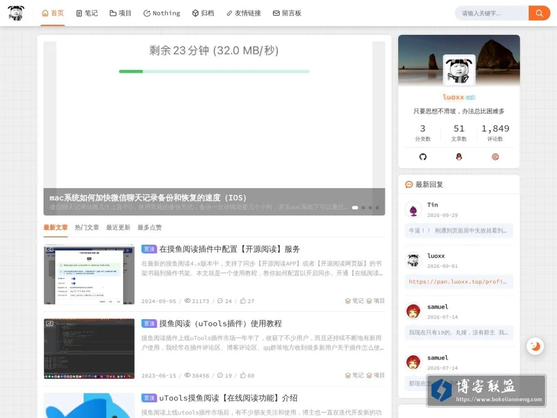Open 项目 category tag of 2023-06-15 article
This screenshot has height=418, width=557.
tap(376, 375)
